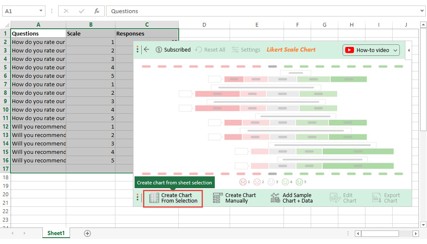The width and height of the screenshot is (427, 244).
Task: Click the happy face icon labeled 4
Action: click(285, 182)
